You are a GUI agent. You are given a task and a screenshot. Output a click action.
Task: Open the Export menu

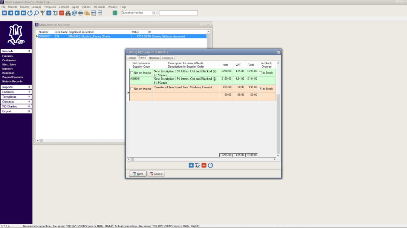(75, 7)
